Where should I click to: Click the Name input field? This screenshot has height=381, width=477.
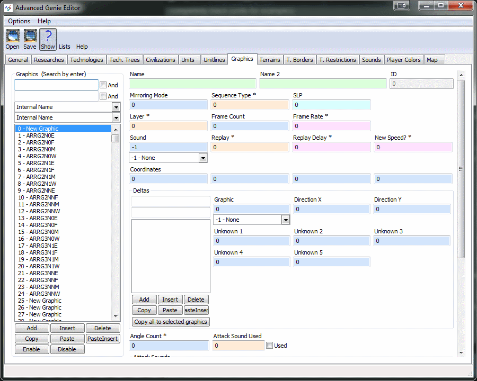point(192,84)
